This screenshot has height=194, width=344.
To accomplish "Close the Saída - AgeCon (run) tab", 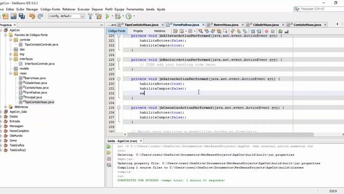I will (x=141, y=141).
